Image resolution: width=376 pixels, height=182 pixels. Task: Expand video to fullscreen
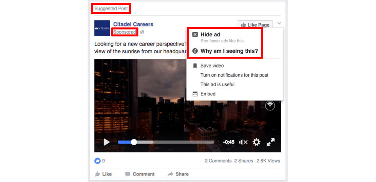270,142
